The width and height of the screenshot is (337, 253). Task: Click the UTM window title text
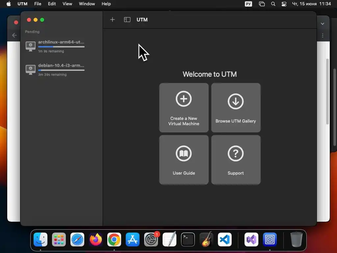tap(142, 19)
